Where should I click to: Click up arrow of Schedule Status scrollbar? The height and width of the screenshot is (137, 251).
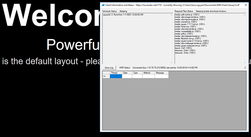point(171,15)
